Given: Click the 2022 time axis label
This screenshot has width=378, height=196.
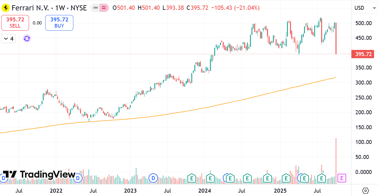Looking at the screenshot, I should coord(56,191).
